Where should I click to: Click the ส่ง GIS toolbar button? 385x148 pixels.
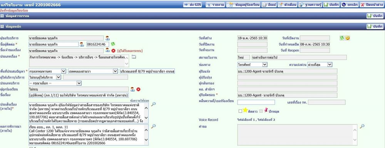click(x=193, y=5)
